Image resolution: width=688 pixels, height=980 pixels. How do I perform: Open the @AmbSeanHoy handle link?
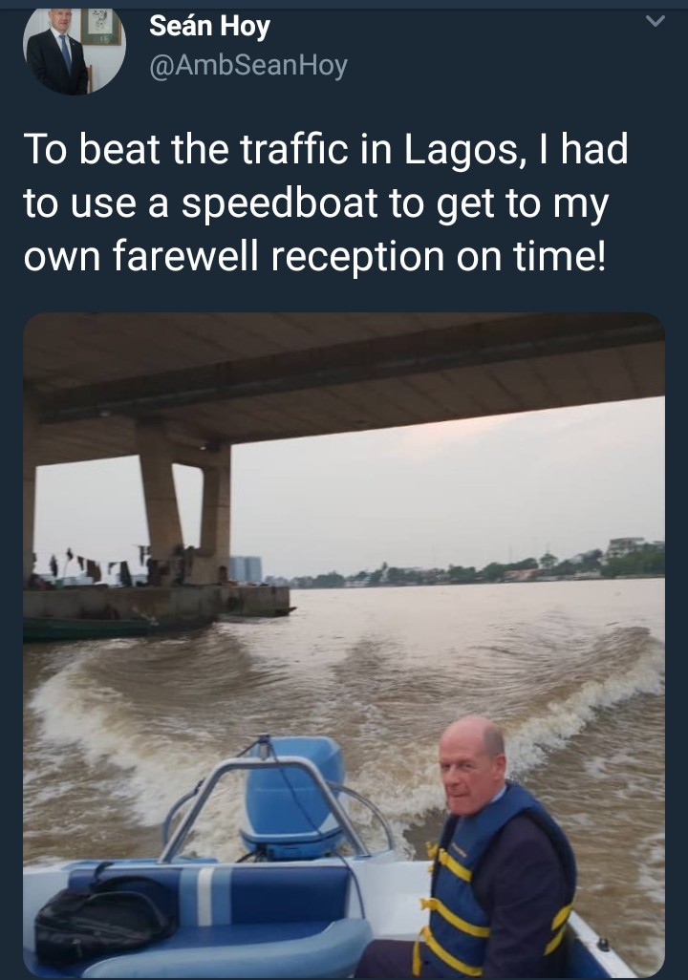pyautogui.click(x=247, y=65)
